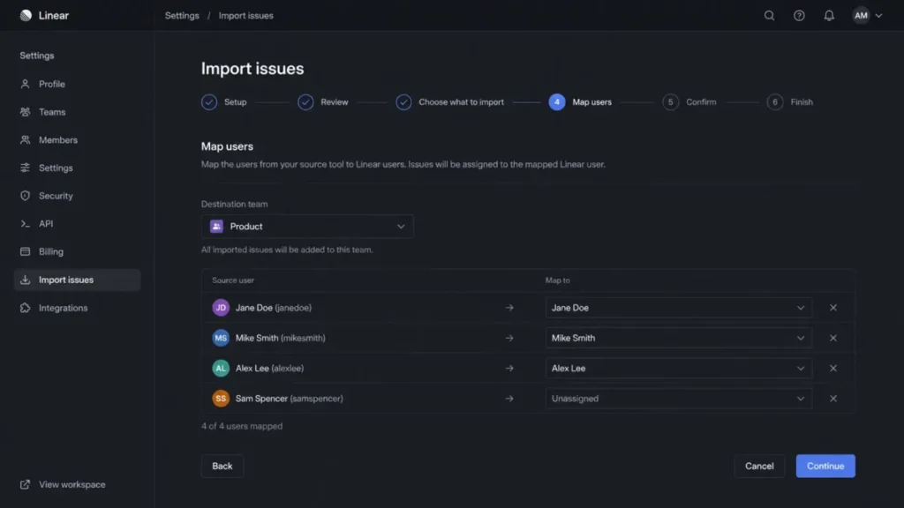
Task: Click Import issues breadcrumb
Action: point(245,16)
